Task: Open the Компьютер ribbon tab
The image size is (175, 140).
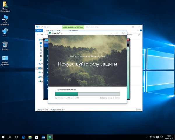Action: coord(49,30)
